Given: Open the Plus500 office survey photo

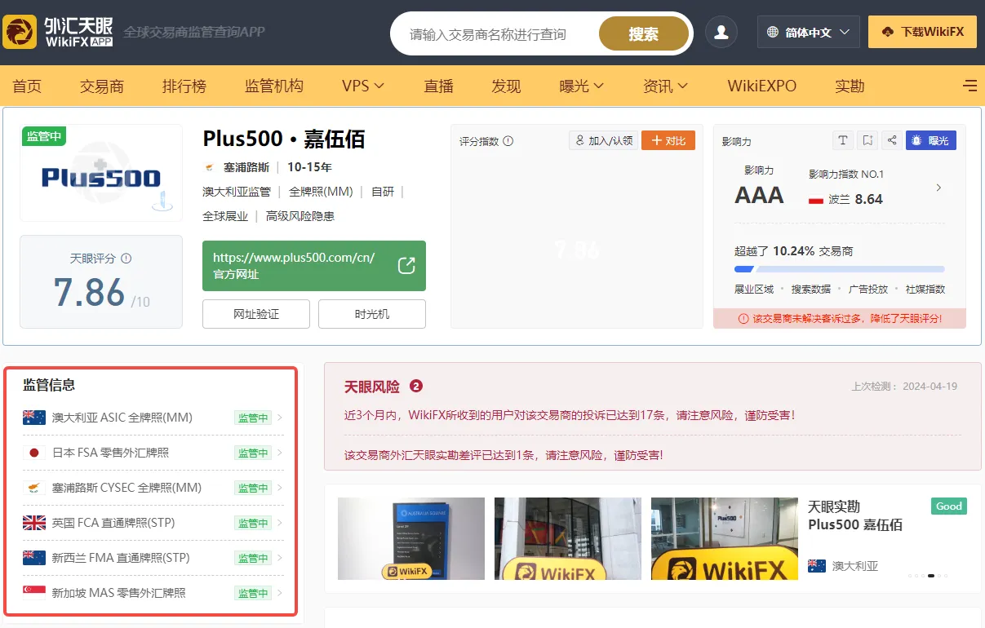Looking at the screenshot, I should 725,538.
